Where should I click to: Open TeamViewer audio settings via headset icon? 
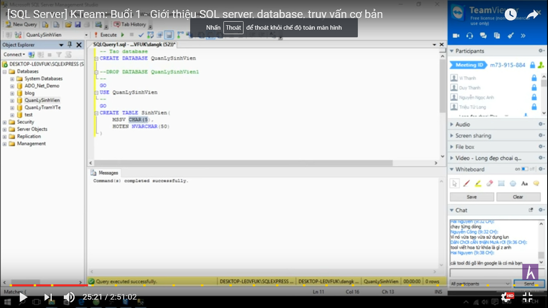tap(469, 36)
